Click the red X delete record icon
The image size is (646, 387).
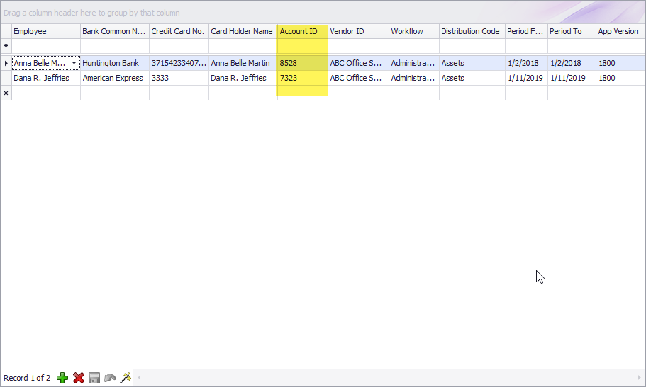[x=79, y=378]
